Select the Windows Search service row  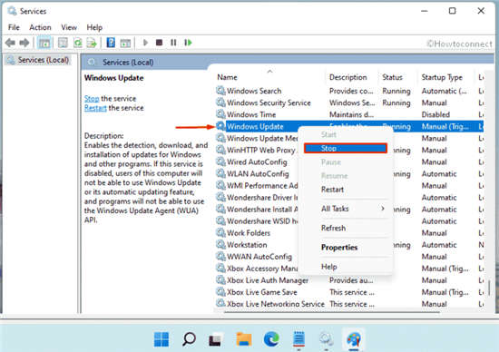click(349, 91)
